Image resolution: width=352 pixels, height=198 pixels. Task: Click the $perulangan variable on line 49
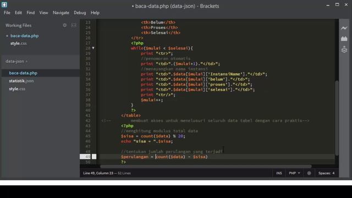point(135,157)
